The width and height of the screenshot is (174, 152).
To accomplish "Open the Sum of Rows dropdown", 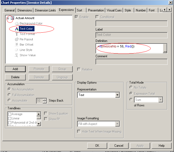I will tap(160, 100).
